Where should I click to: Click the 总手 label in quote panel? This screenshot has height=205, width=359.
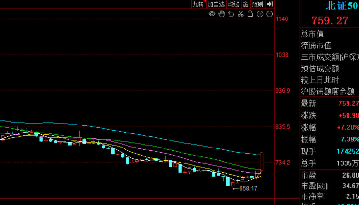click(x=309, y=163)
